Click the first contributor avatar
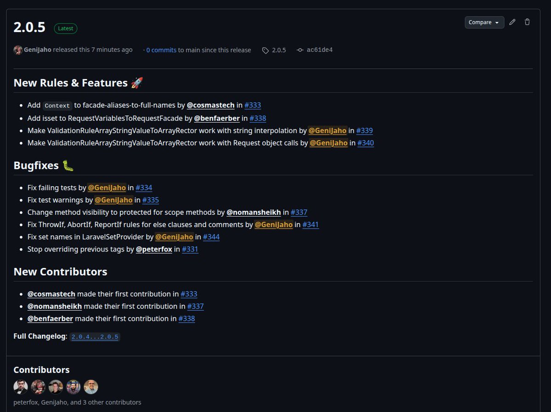The width and height of the screenshot is (551, 412). 21,387
